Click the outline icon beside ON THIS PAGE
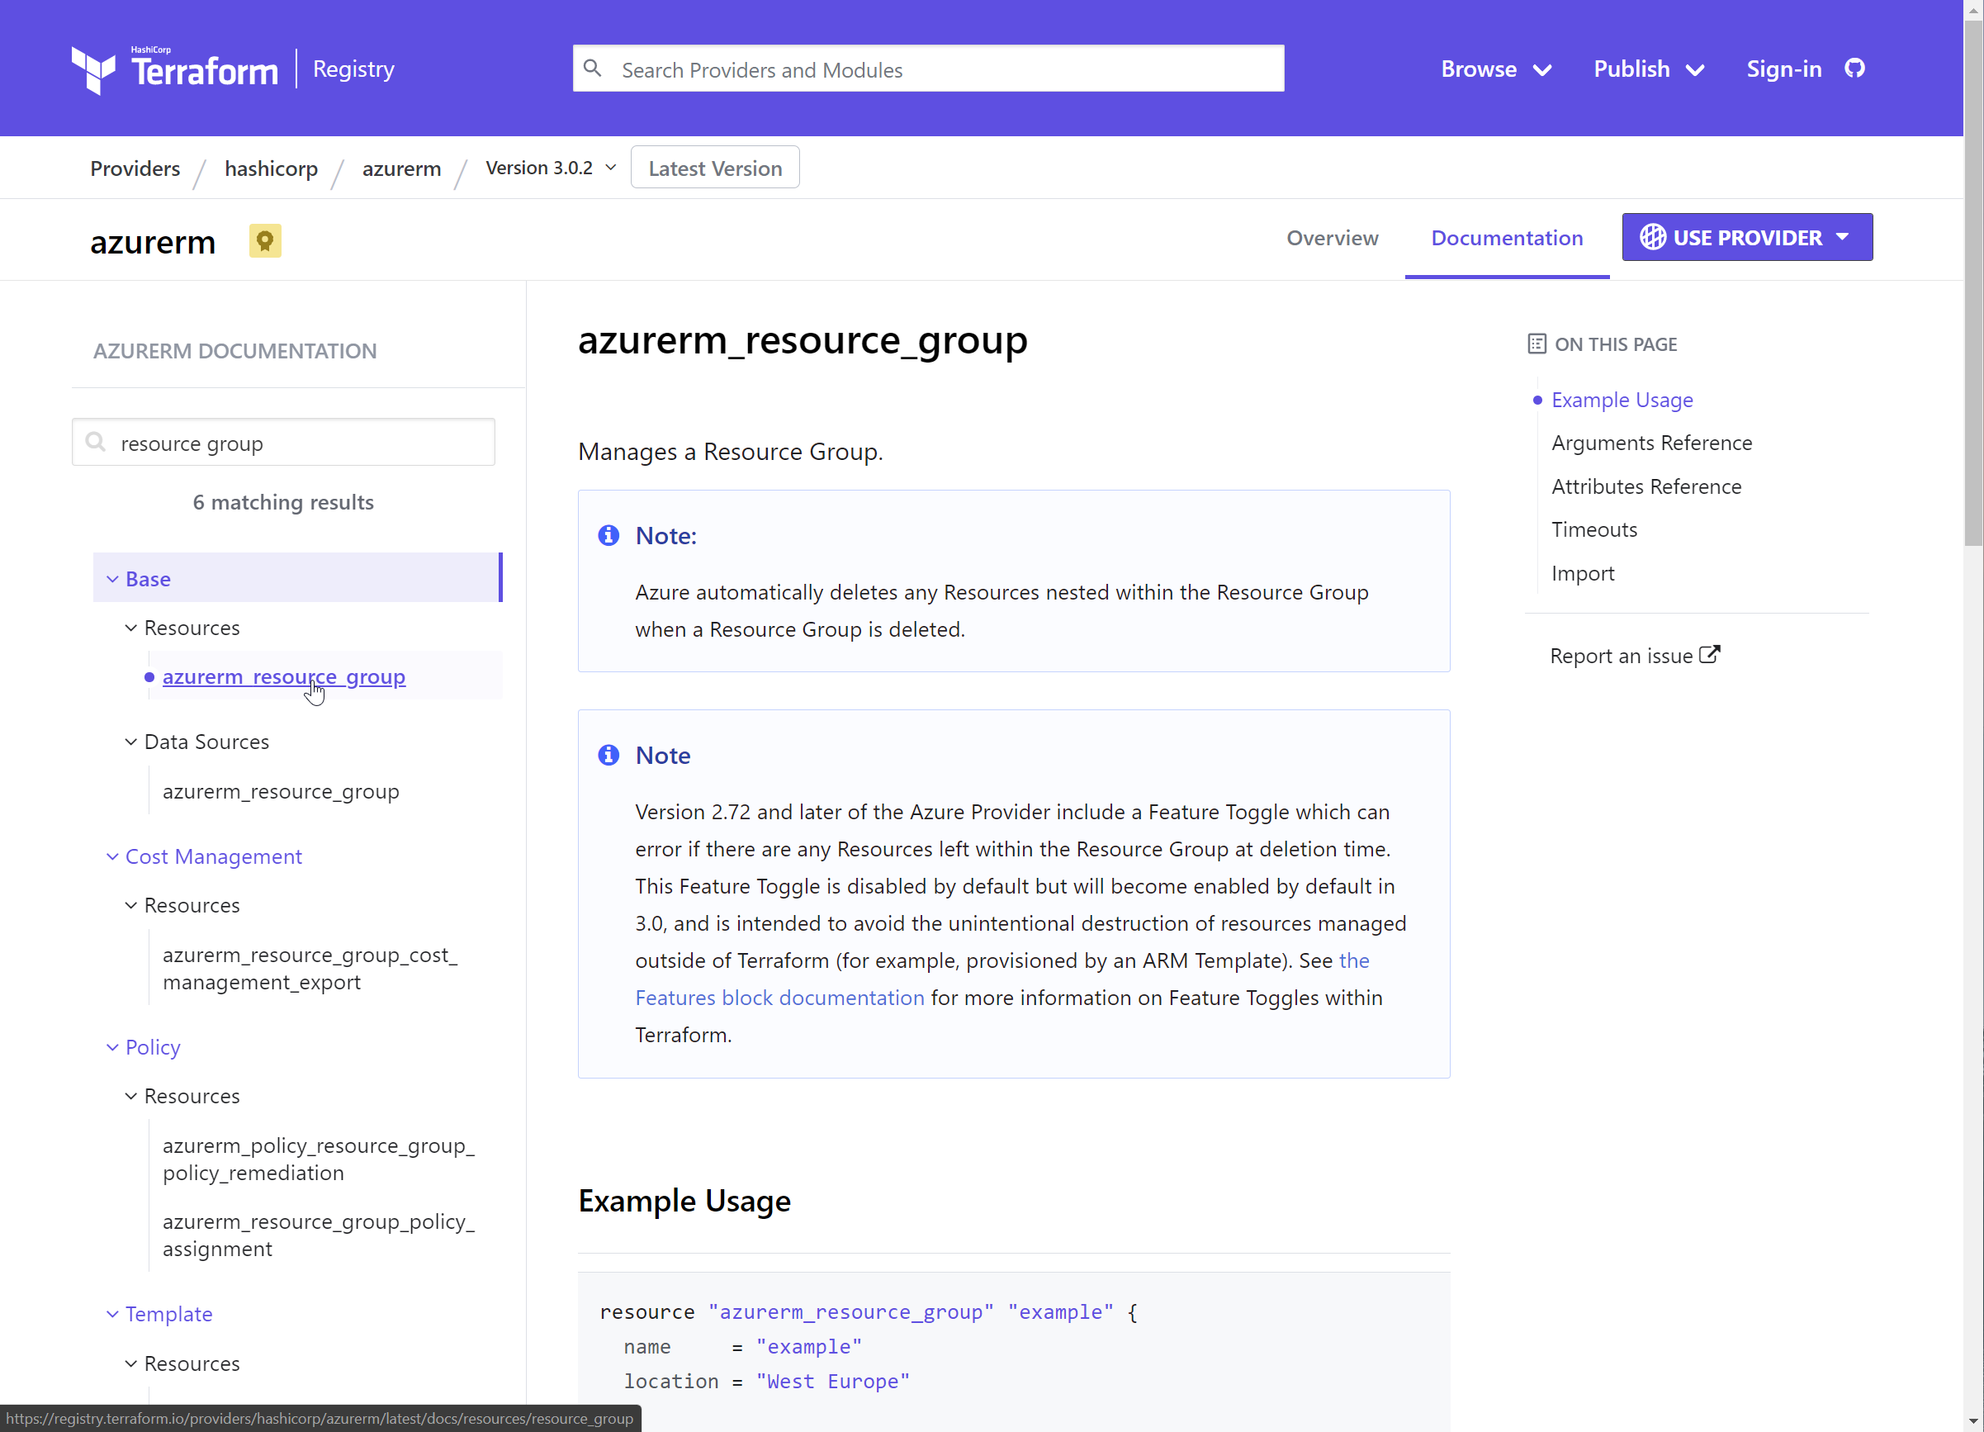The width and height of the screenshot is (1984, 1432). pyautogui.click(x=1537, y=344)
